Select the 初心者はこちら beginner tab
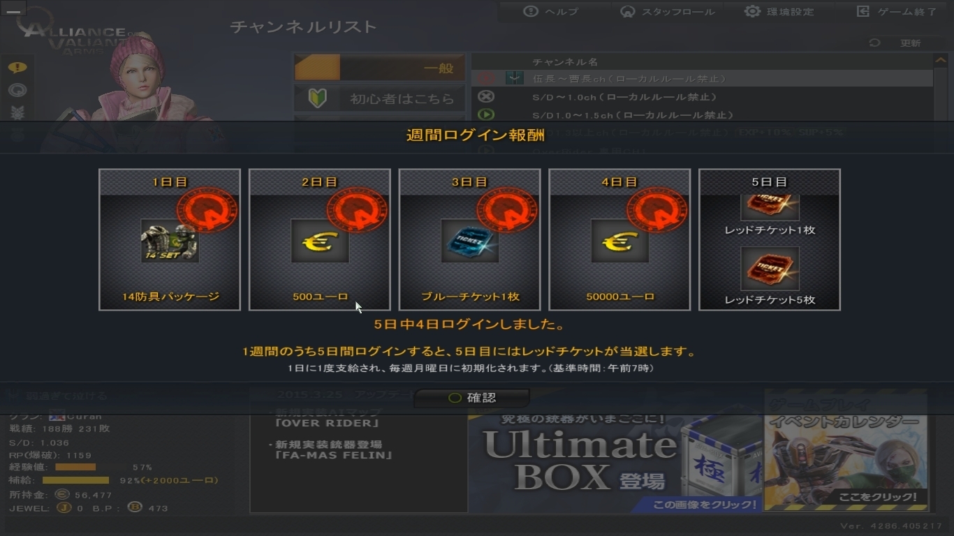Image resolution: width=954 pixels, height=536 pixels. (379, 99)
